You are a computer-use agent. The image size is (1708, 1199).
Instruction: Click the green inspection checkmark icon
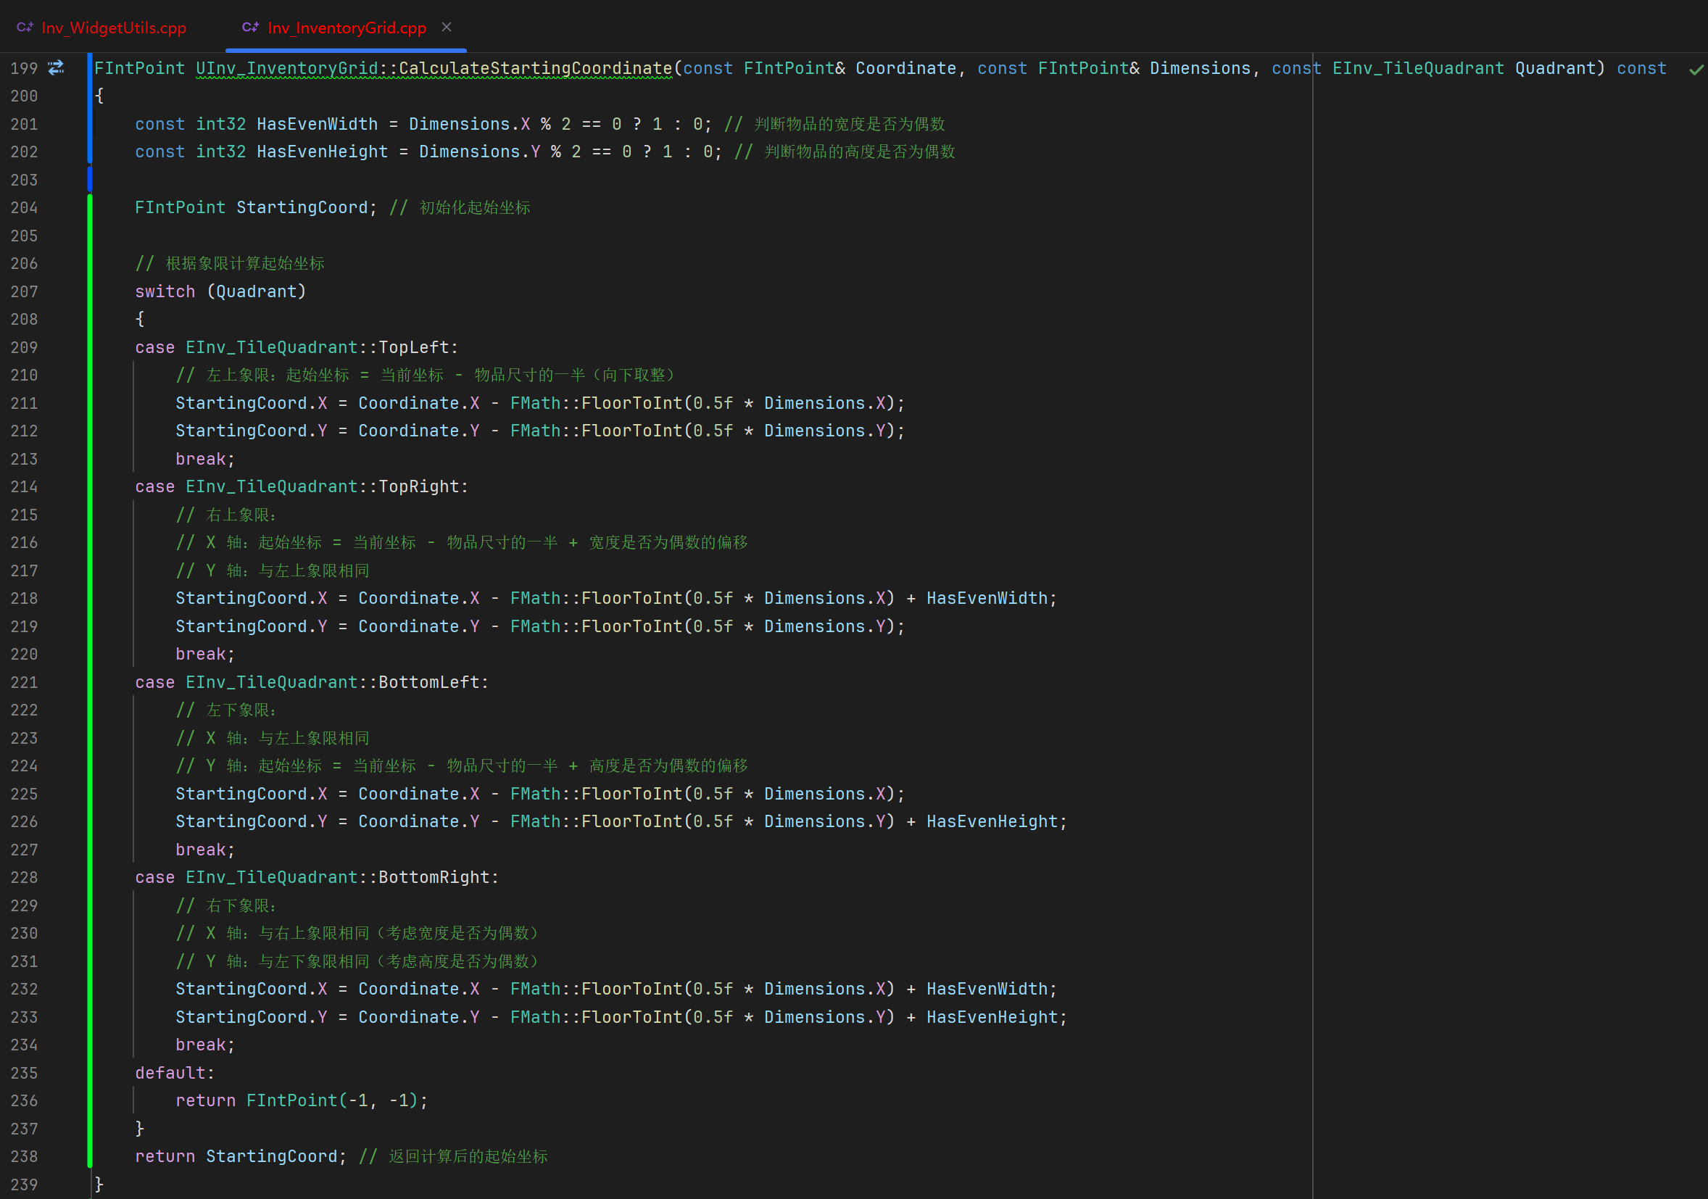1696,70
